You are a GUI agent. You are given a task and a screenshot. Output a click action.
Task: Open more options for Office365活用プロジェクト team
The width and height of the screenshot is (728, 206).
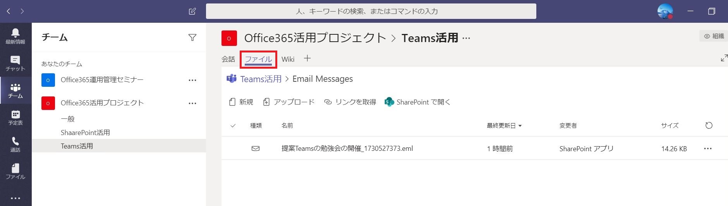pos(192,103)
